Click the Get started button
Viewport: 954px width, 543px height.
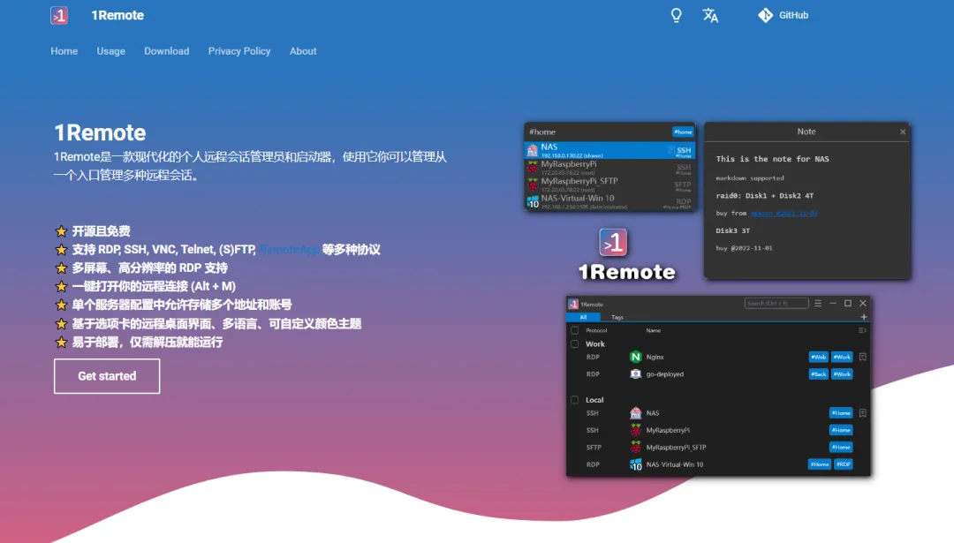click(x=107, y=376)
